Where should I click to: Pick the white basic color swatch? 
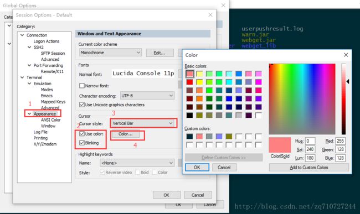[259, 115]
